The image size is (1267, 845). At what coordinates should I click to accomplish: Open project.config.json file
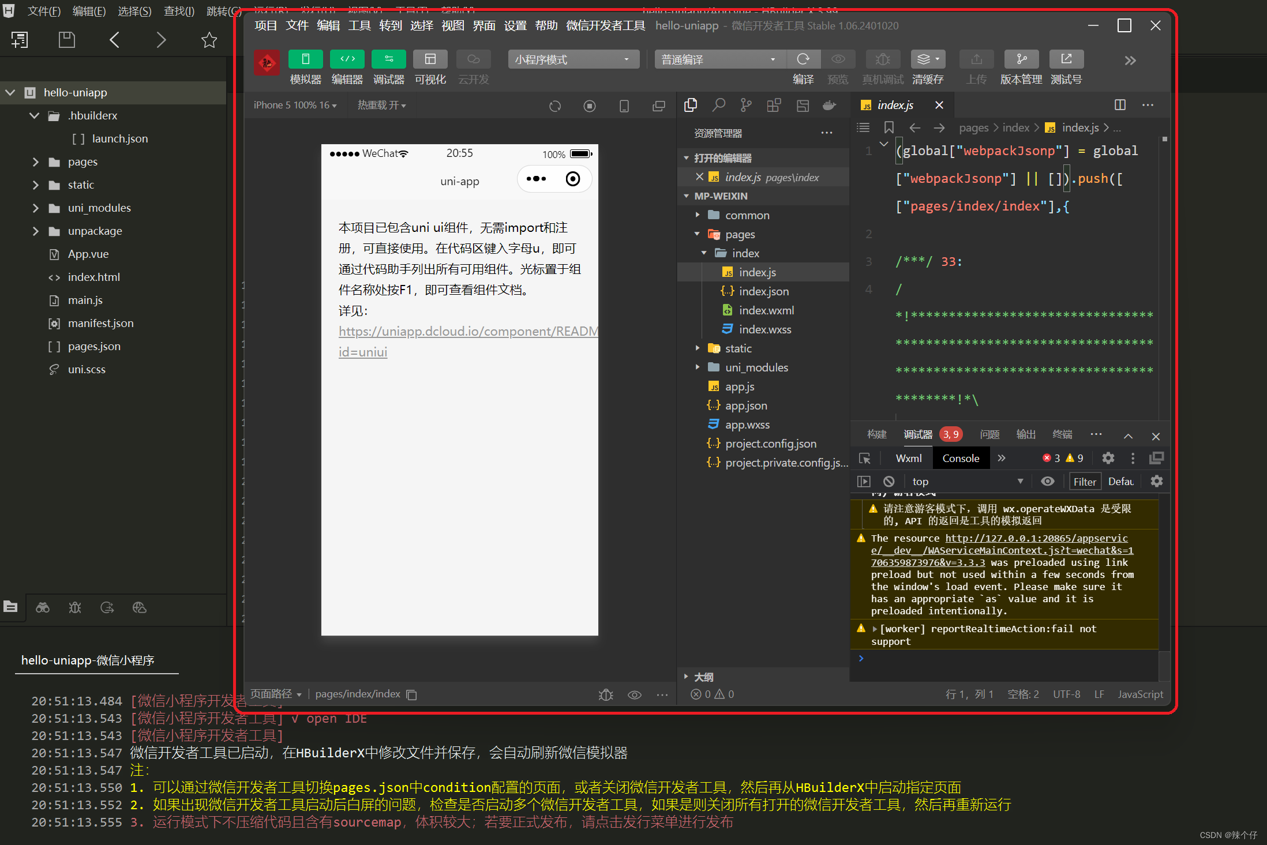coord(763,444)
